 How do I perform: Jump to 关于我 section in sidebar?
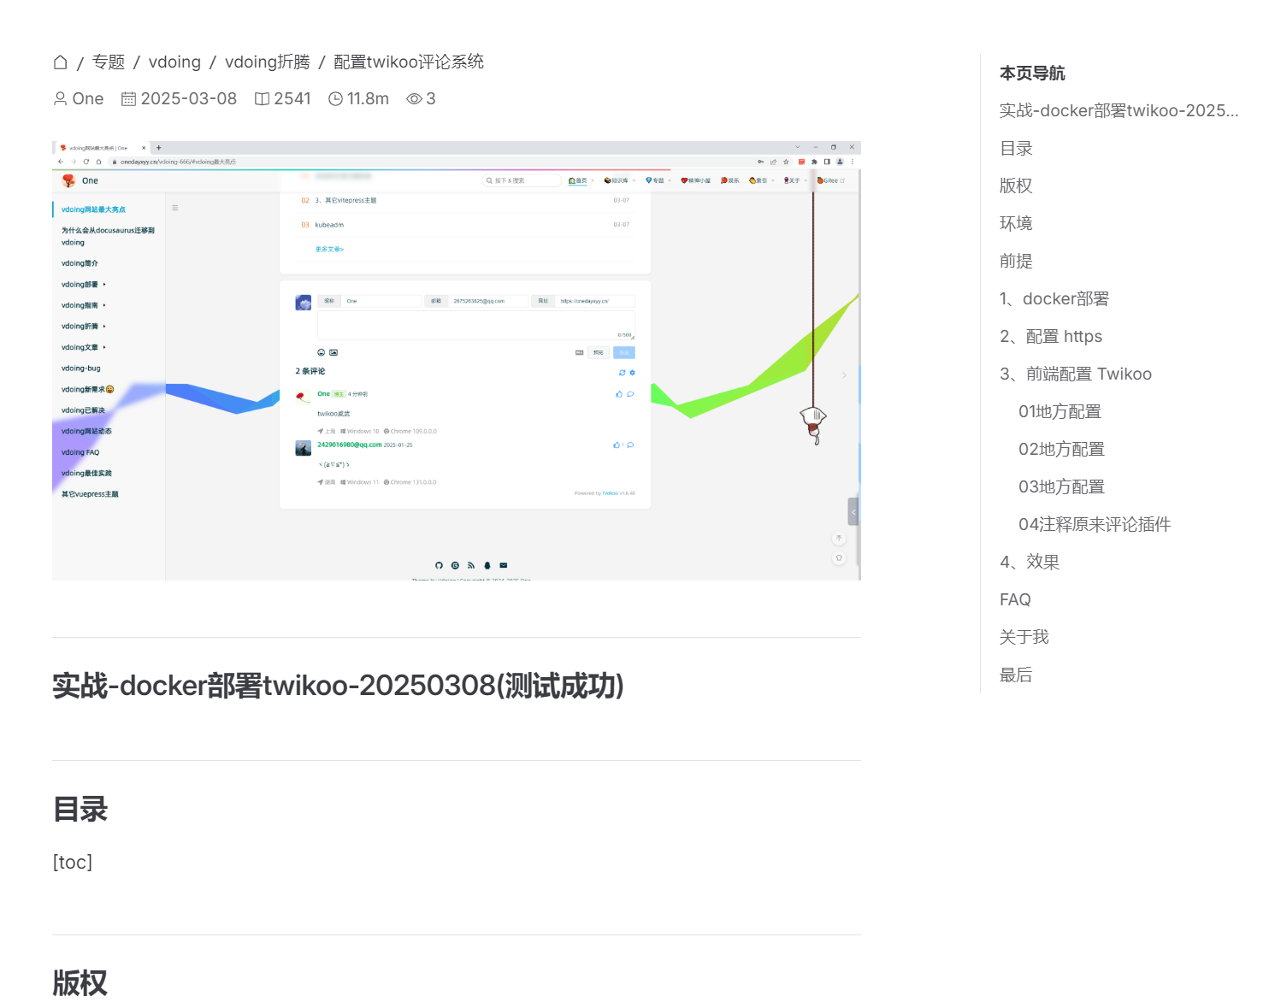(1024, 637)
